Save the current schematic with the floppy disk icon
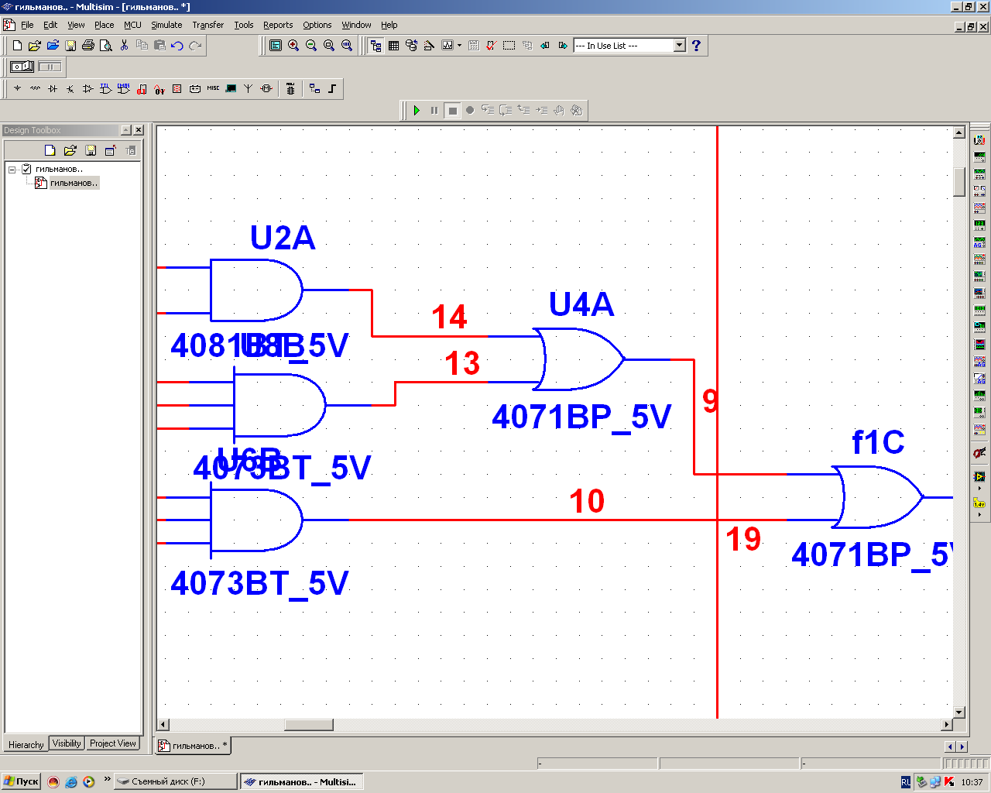 (70, 46)
